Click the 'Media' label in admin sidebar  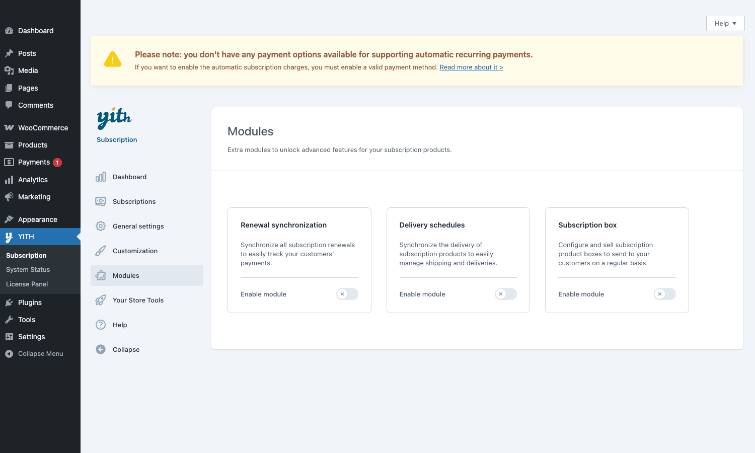tap(28, 70)
